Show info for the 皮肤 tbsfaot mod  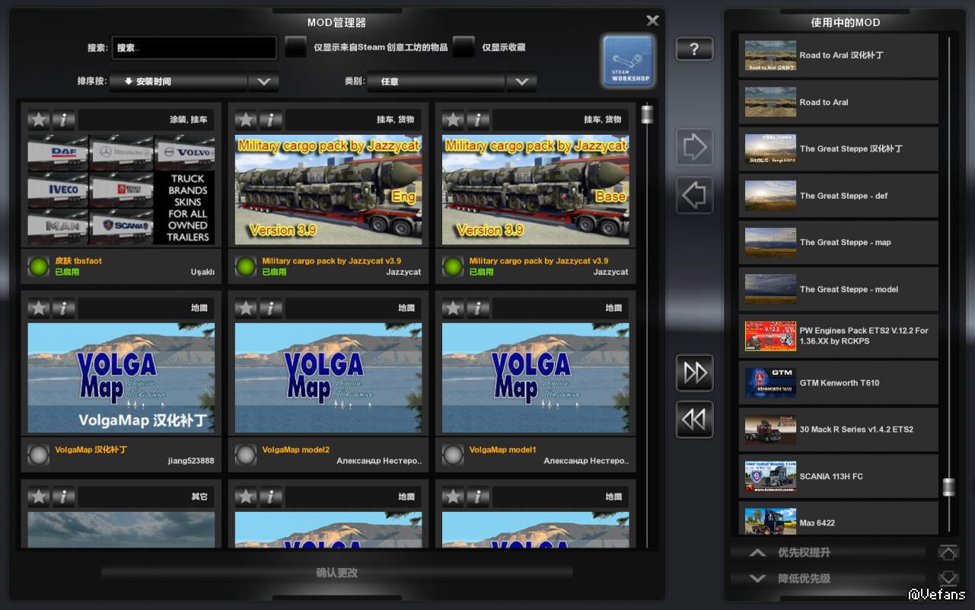pos(63,120)
